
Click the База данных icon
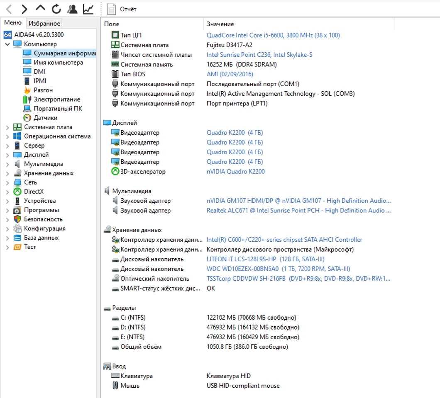17,238
